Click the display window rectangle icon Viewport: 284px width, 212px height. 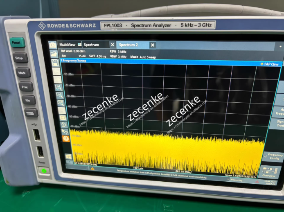tap(63, 118)
